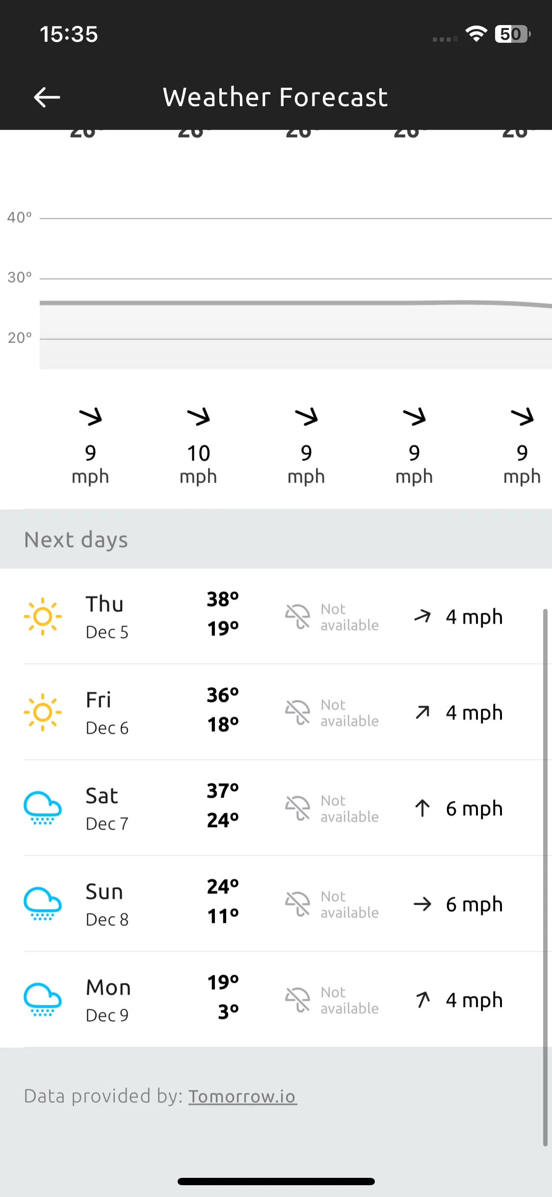This screenshot has width=552, height=1197.
Task: Tap Sunday's 24° high temperature
Action: 223,886
